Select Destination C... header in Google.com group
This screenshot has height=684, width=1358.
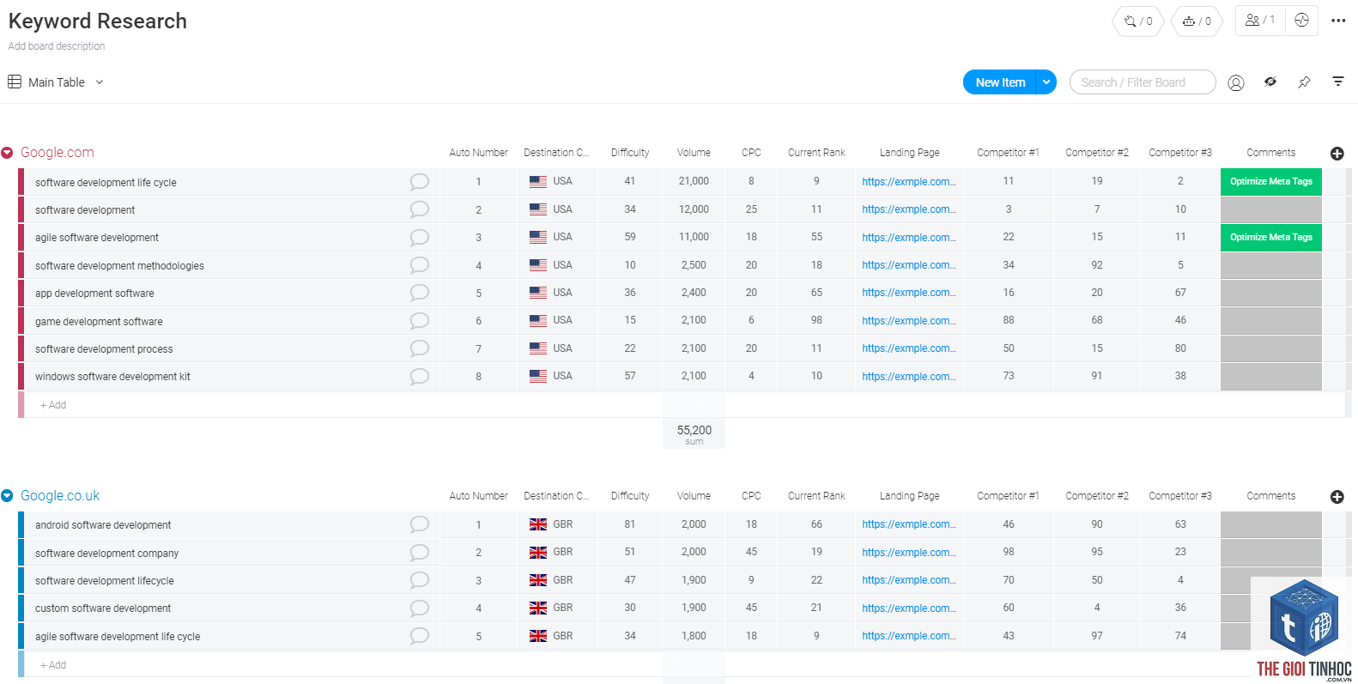[556, 153]
